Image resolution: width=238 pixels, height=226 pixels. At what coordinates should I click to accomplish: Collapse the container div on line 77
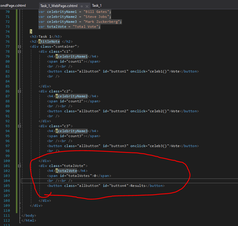point(20,46)
